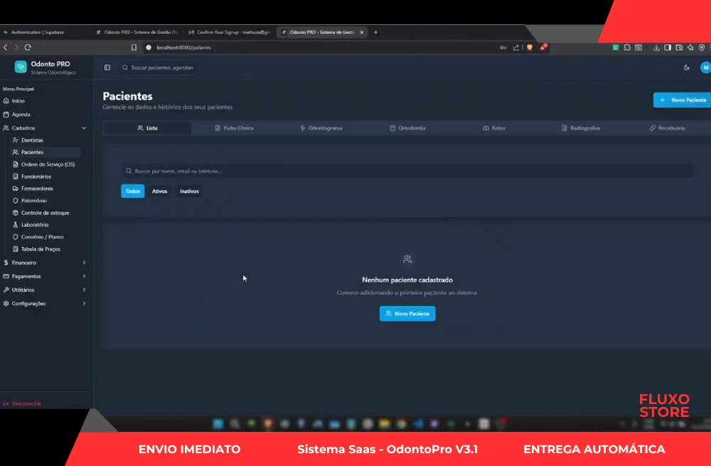The width and height of the screenshot is (711, 466).
Task: Collapse sidebar with panel toggle icon
Action: pos(107,68)
